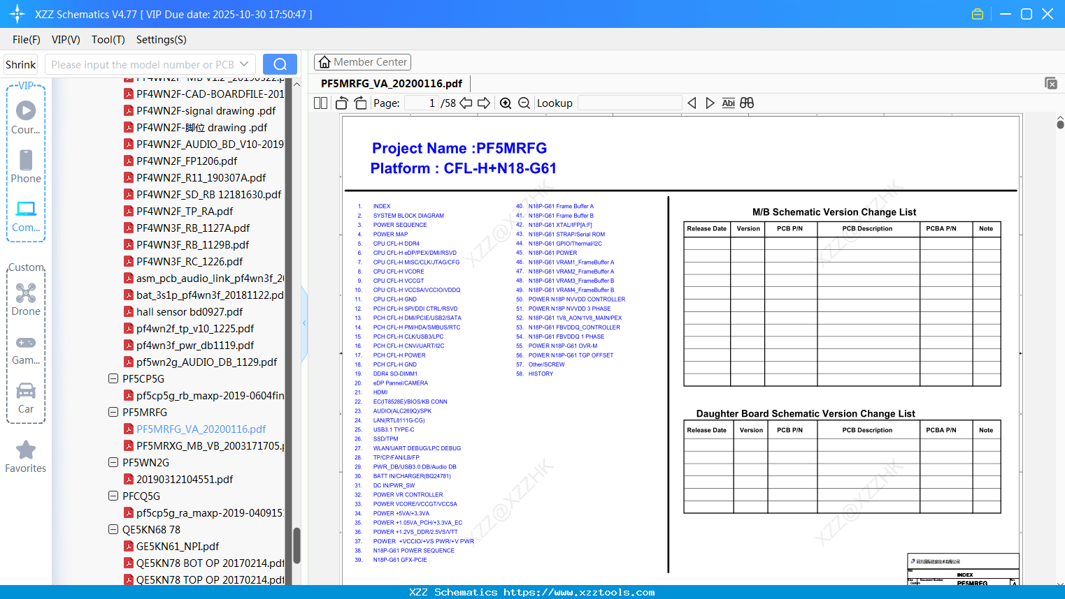Click the gift bag icon in title bar
This screenshot has width=1065, height=599.
point(978,14)
